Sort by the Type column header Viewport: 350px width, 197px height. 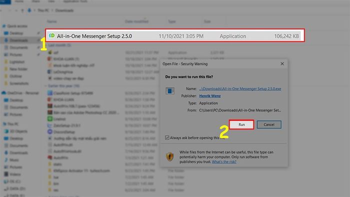[x=171, y=21]
